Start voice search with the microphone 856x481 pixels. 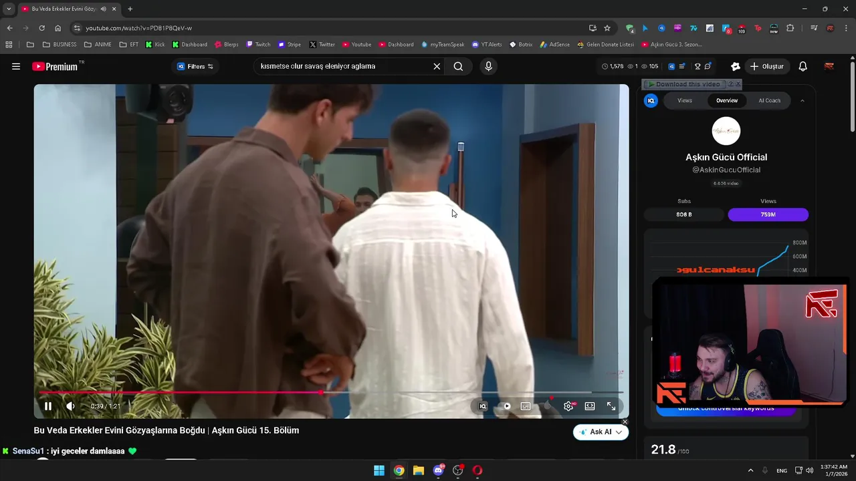(x=488, y=66)
